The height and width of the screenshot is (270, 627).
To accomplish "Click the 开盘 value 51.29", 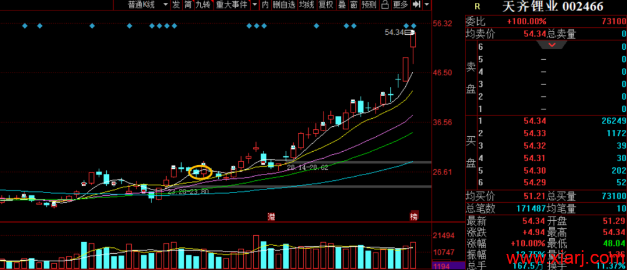I will click(615, 221).
